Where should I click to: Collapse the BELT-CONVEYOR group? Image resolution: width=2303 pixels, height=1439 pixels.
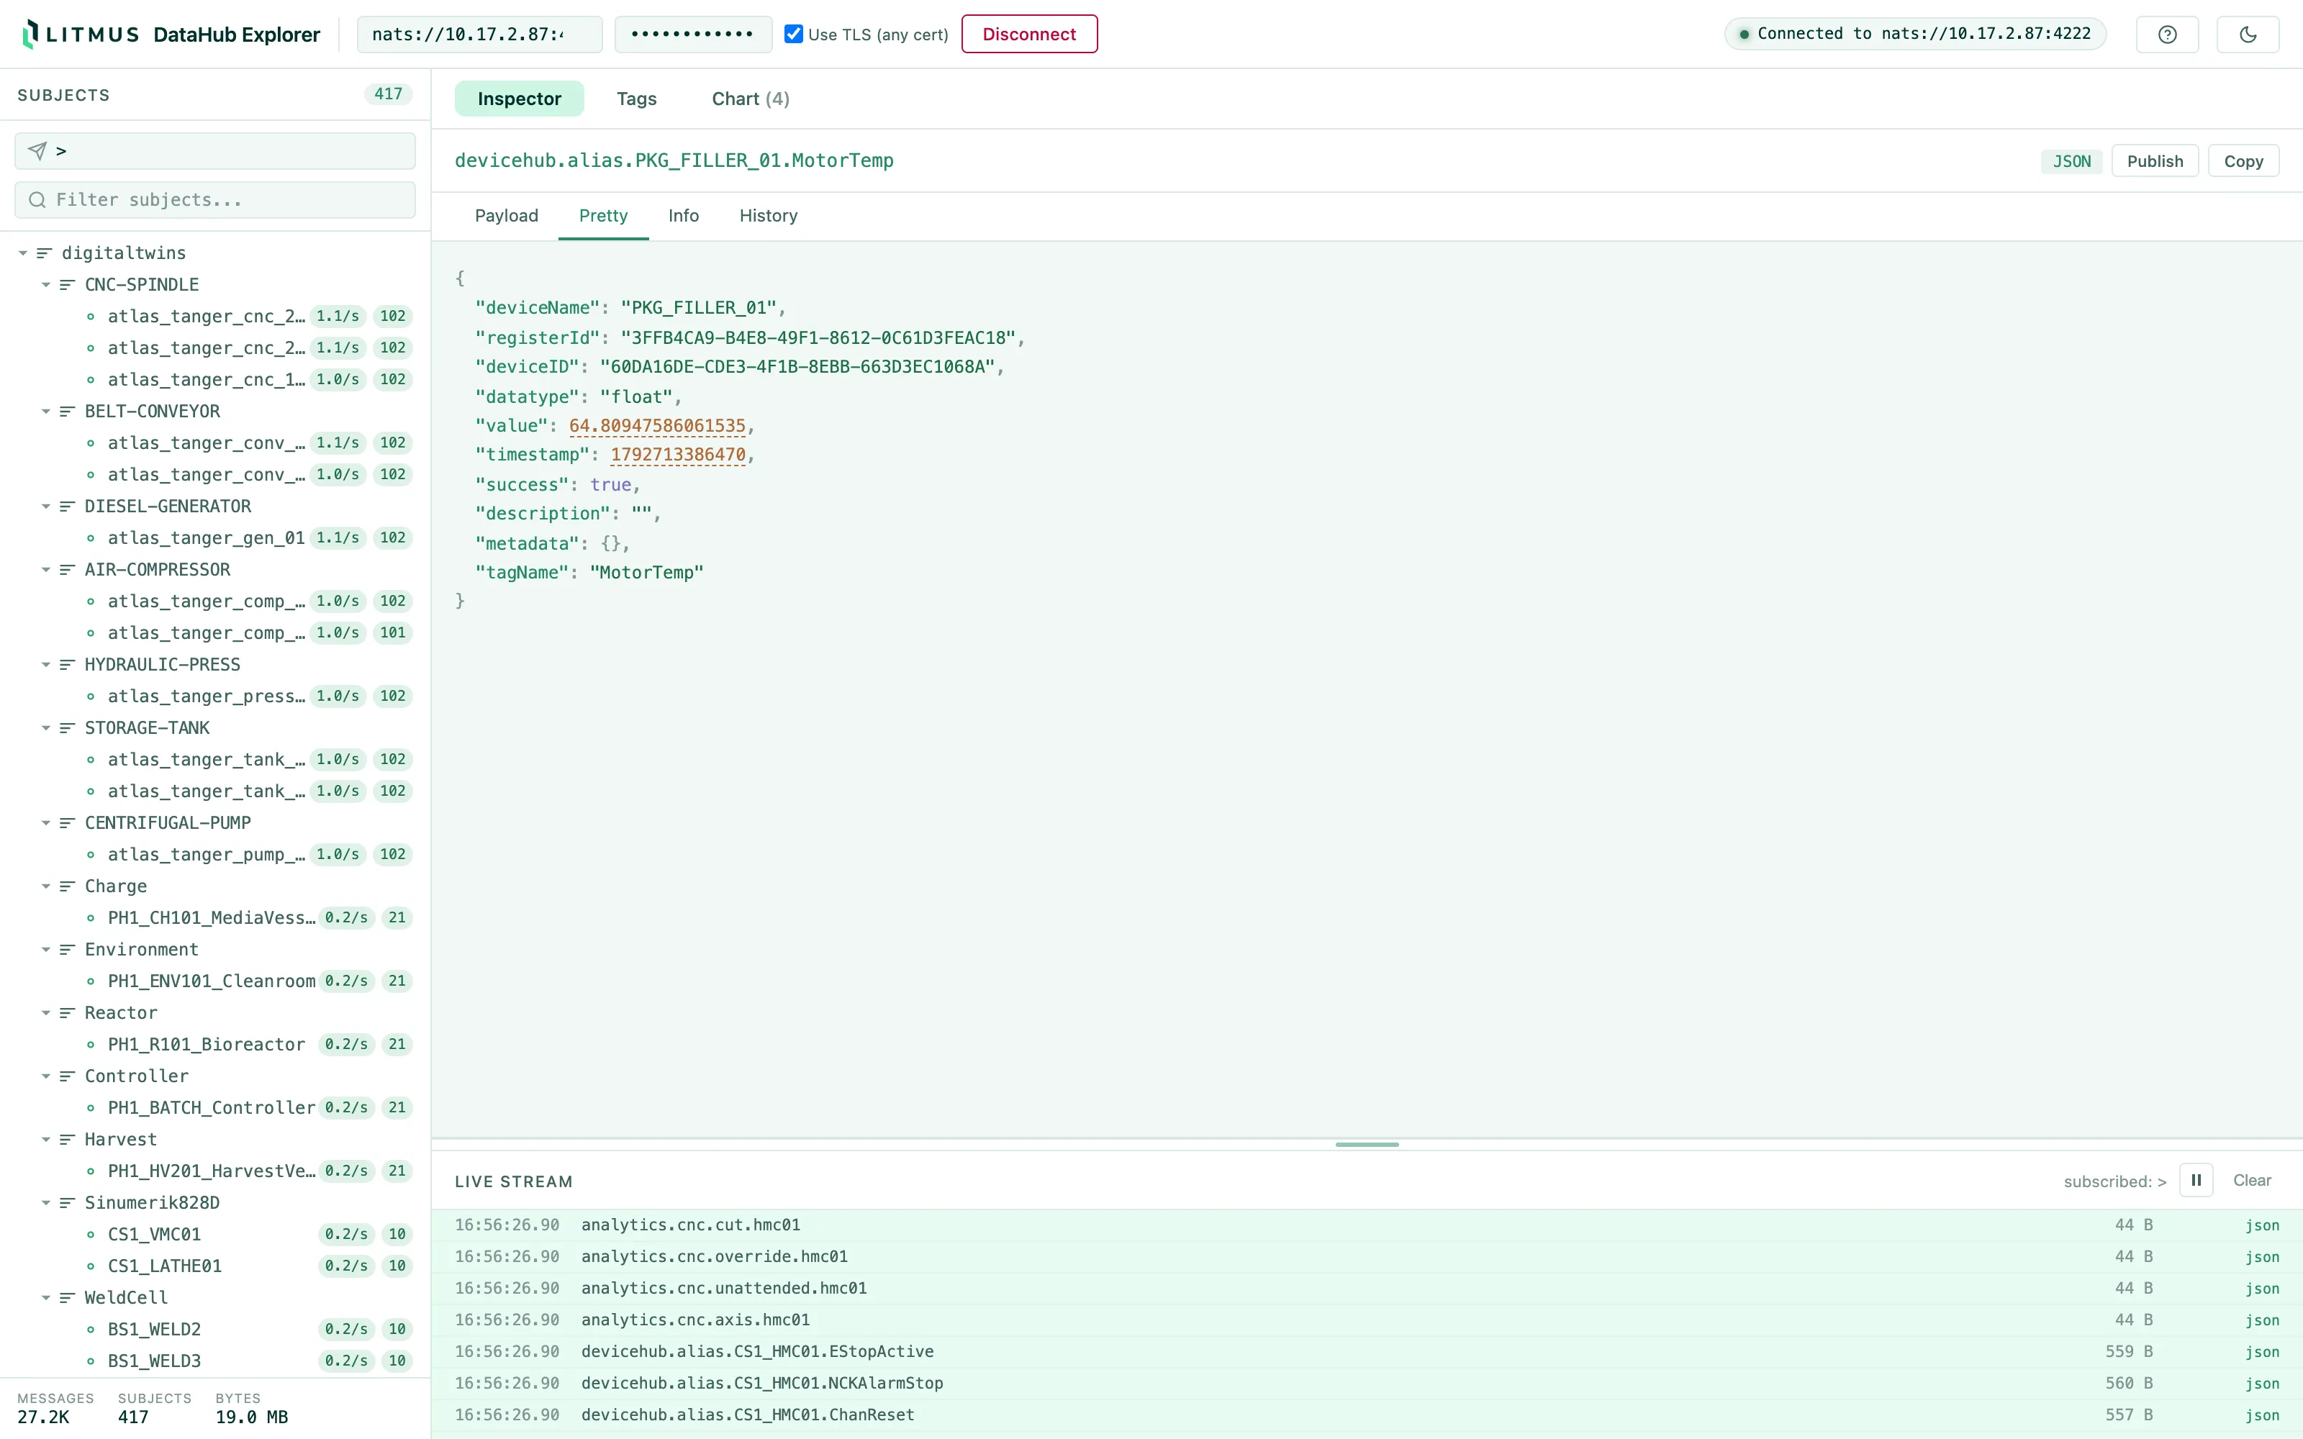point(45,411)
